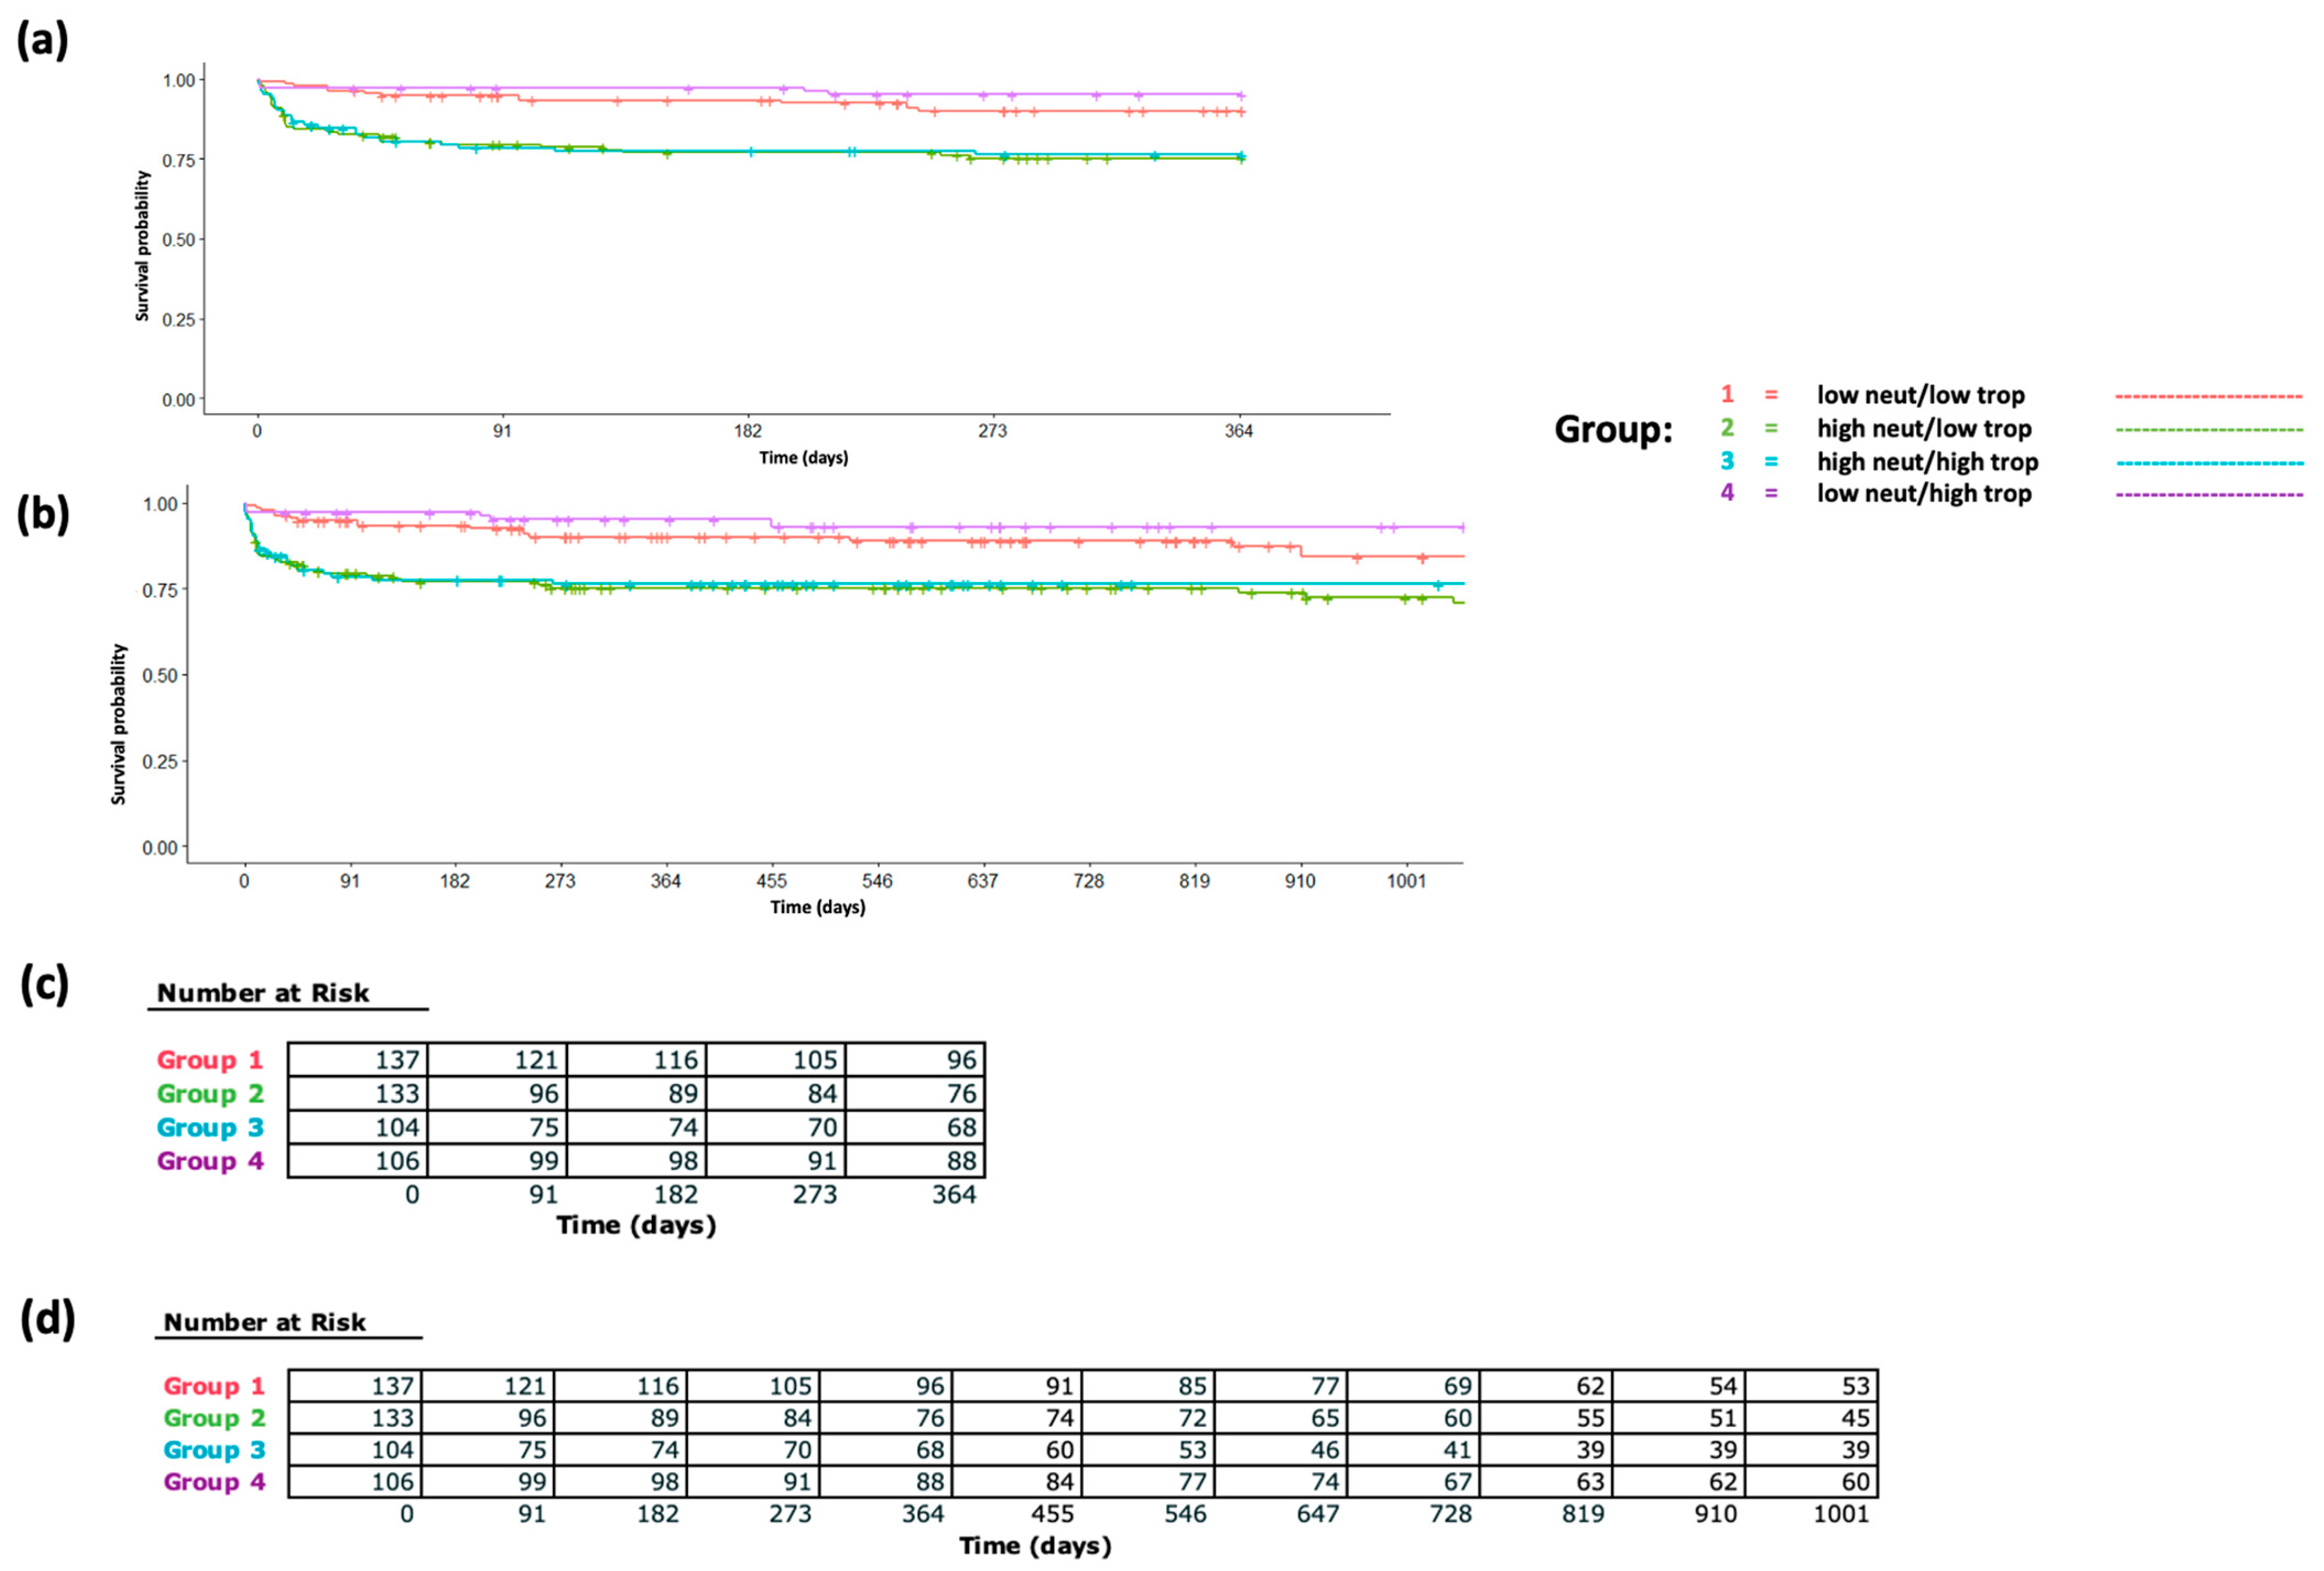Click 'Survival probability' axis label in (a)

(142, 245)
